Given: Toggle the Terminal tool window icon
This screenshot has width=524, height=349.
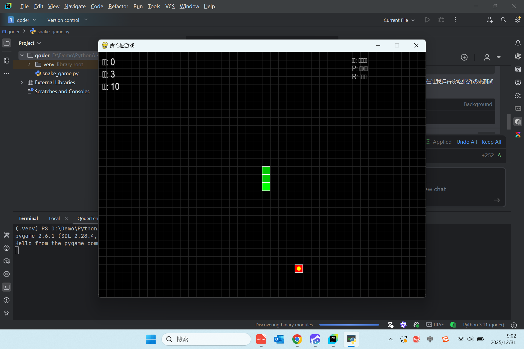Looking at the screenshot, I should [7, 287].
